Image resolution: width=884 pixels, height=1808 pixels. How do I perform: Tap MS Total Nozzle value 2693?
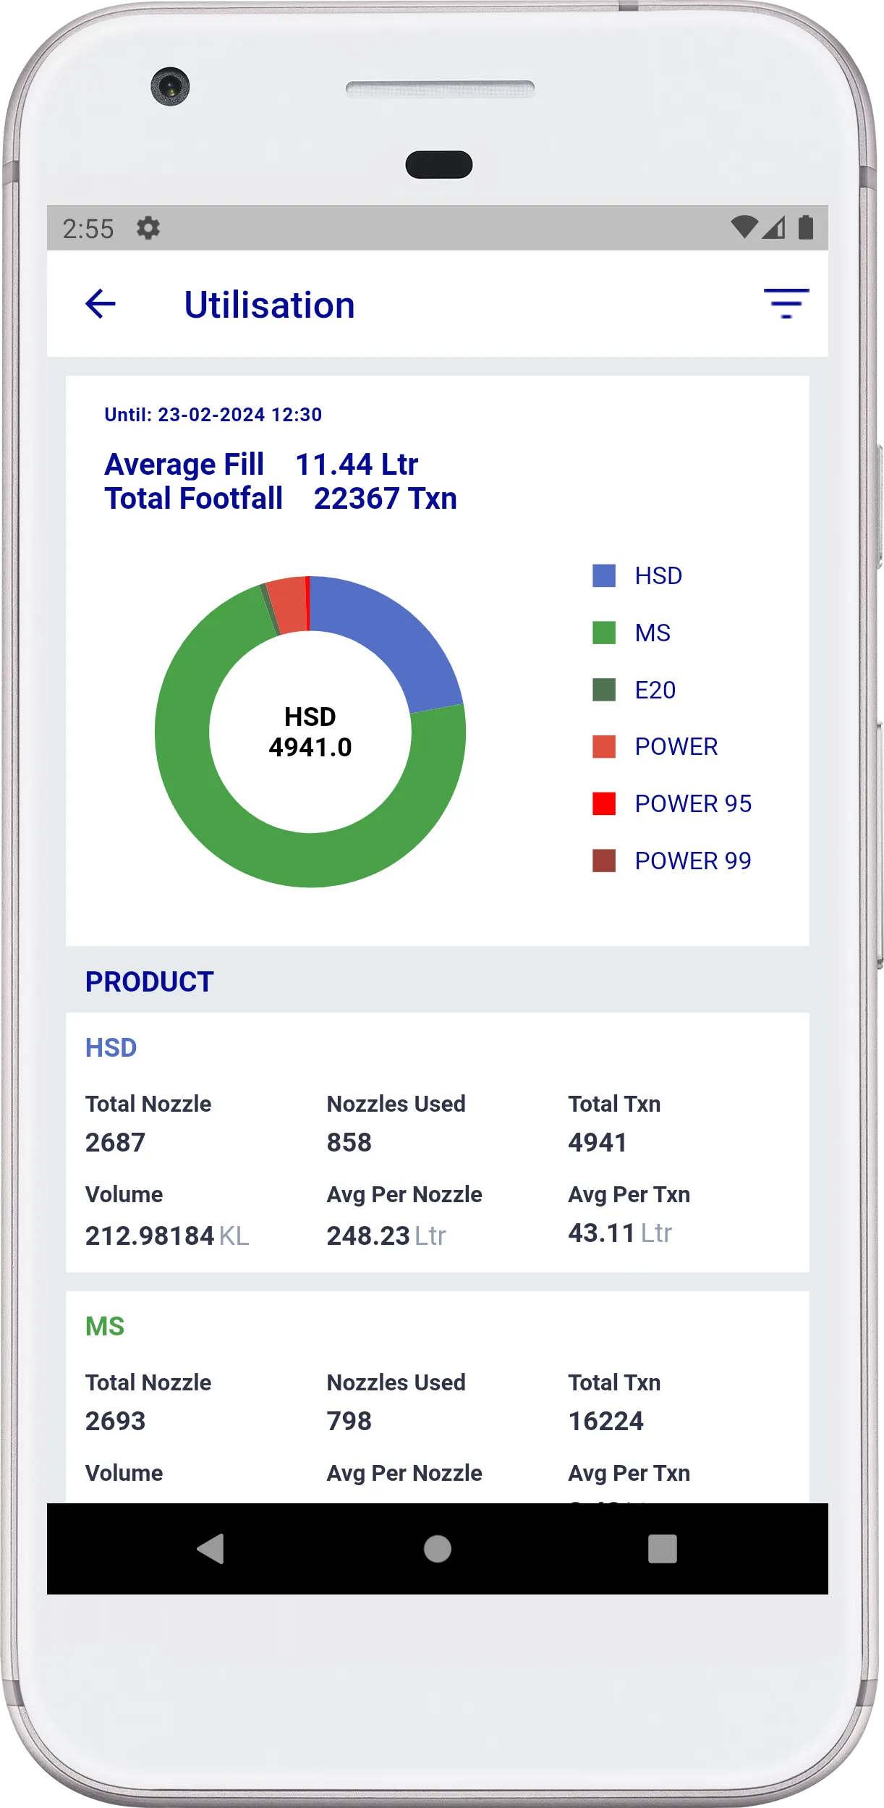(116, 1421)
